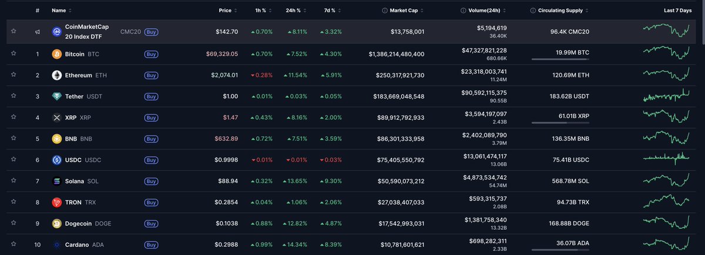The width and height of the screenshot is (705, 255).
Task: Star Ethereum to add to watchlist
Action: click(14, 75)
